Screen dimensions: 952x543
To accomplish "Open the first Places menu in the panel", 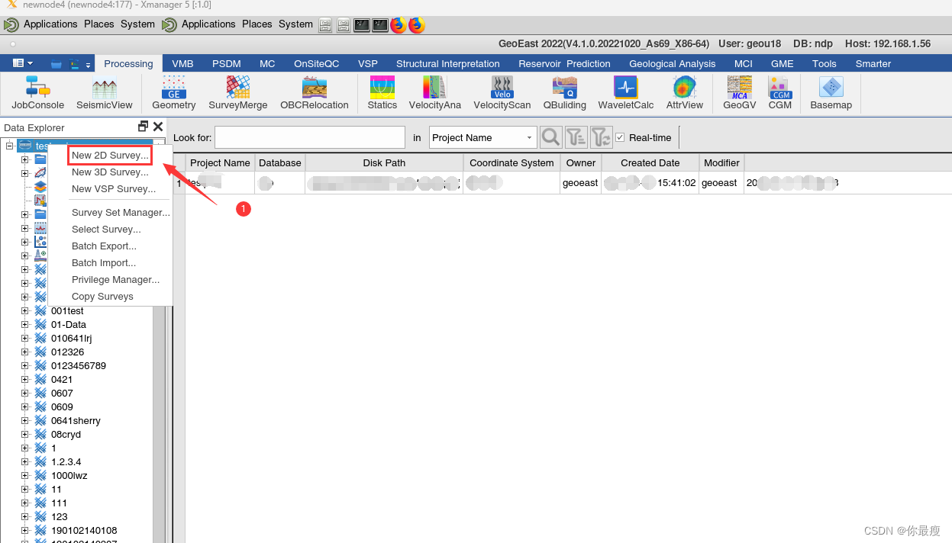I will click(99, 24).
